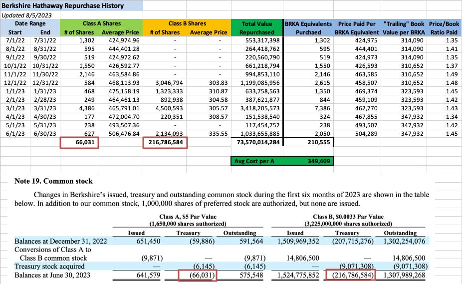
Task: Click the 'BRKA Equivalents' header cell
Action: [x=308, y=24]
